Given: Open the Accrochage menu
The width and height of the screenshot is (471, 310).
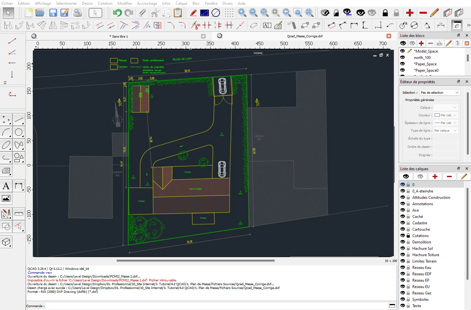Looking at the screenshot, I should coord(147,3).
